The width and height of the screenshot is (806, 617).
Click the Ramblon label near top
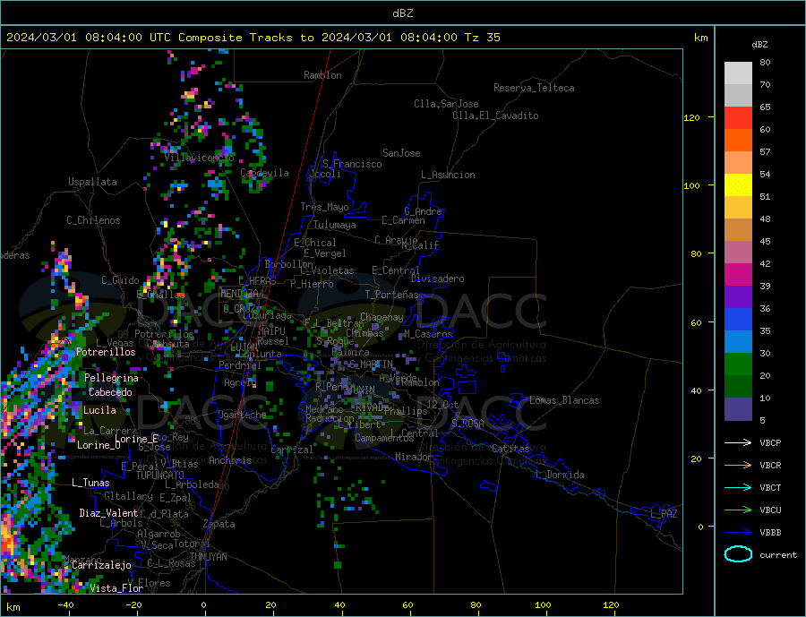[322, 75]
